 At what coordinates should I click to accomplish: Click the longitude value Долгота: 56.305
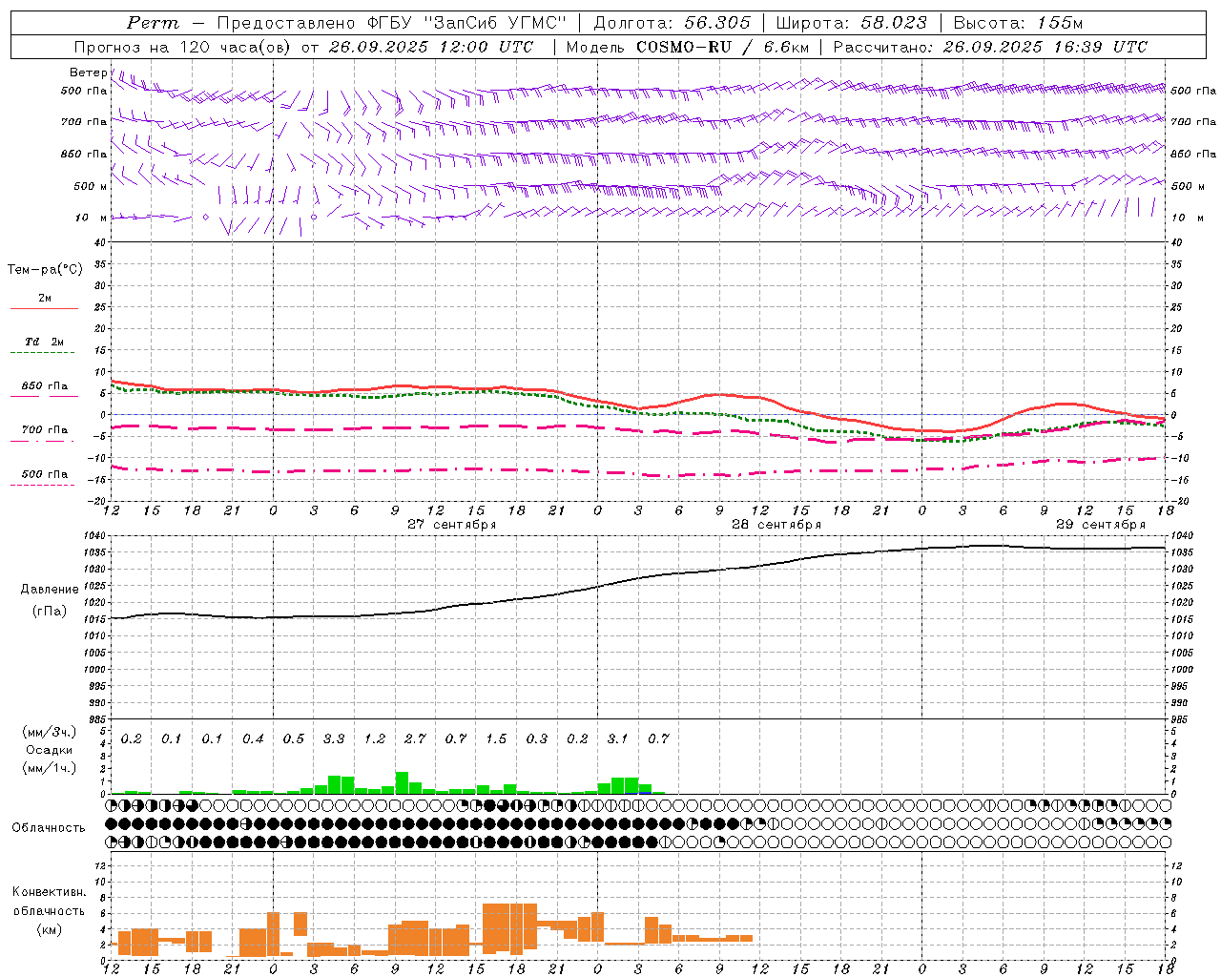point(673,23)
